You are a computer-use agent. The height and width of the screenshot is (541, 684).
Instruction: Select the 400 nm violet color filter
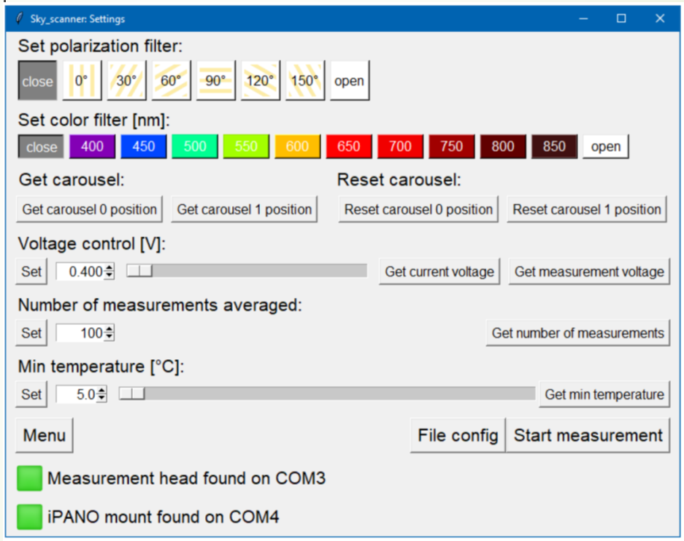[92, 147]
